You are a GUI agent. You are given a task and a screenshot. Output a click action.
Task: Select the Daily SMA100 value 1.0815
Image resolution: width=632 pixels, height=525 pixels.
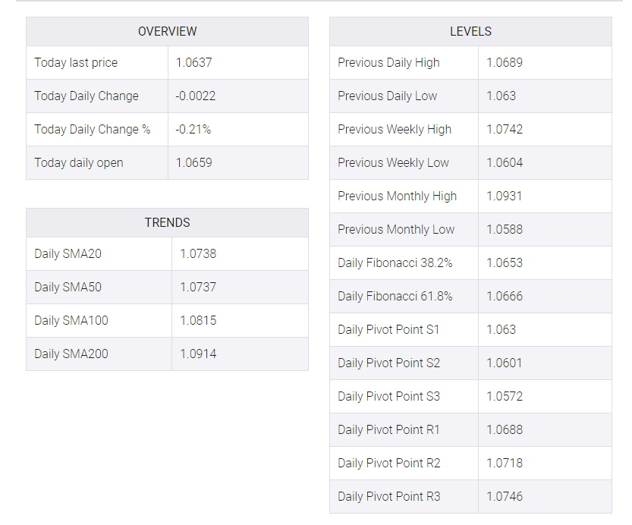[198, 321]
